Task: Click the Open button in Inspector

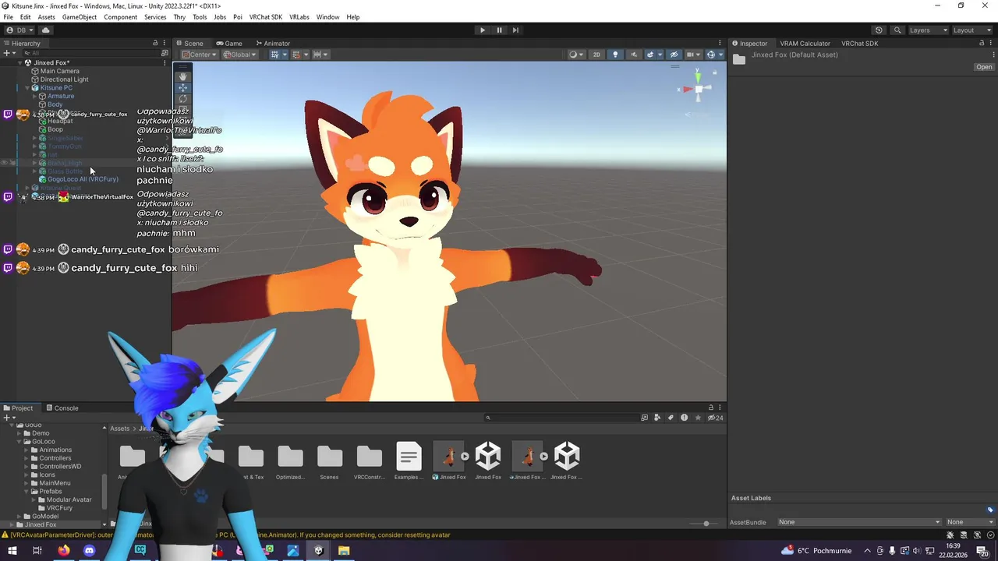Action: pos(984,67)
